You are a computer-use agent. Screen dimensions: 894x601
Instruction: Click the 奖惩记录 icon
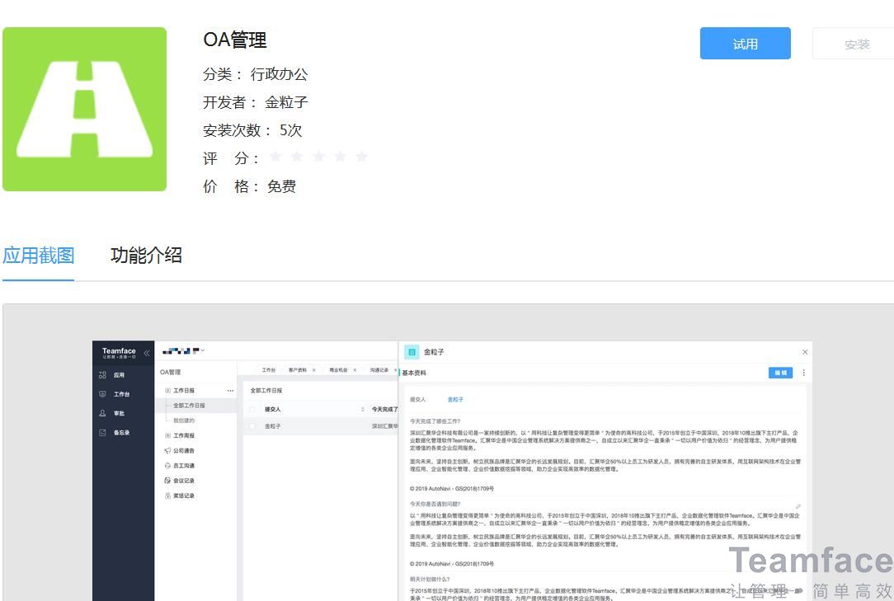(181, 495)
